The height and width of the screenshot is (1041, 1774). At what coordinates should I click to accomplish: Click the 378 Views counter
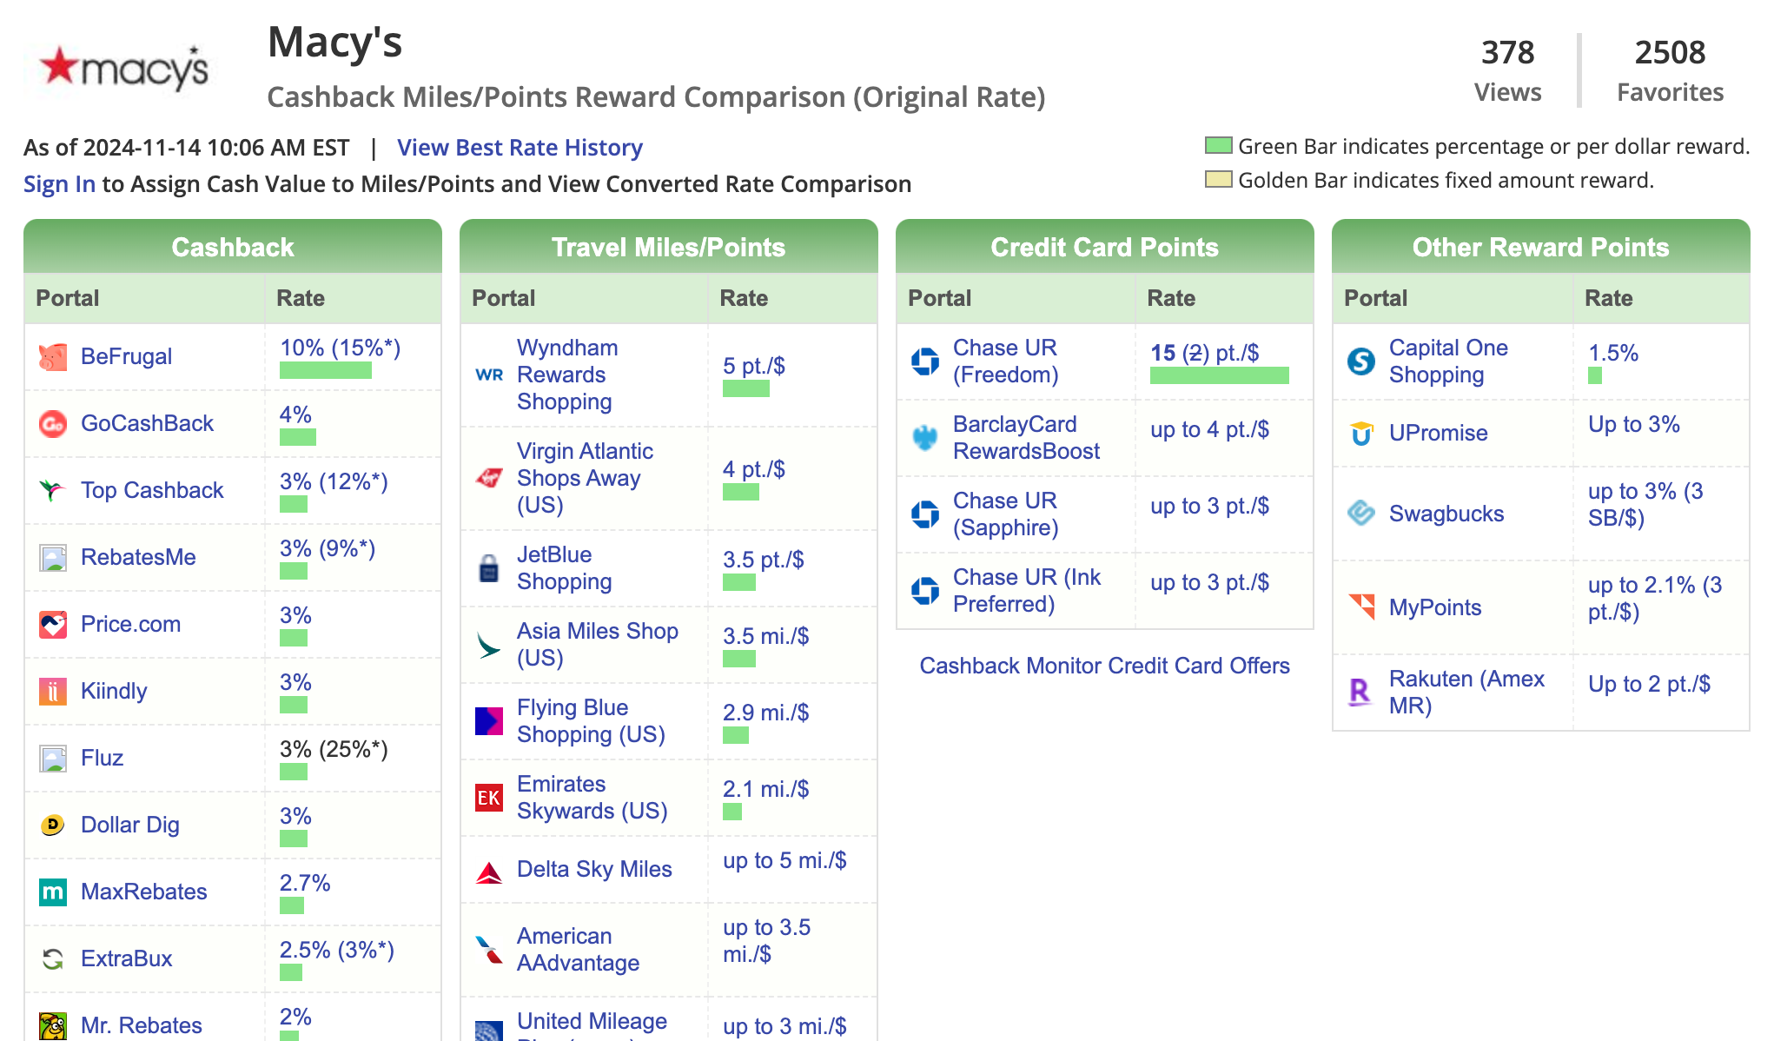coord(1507,70)
